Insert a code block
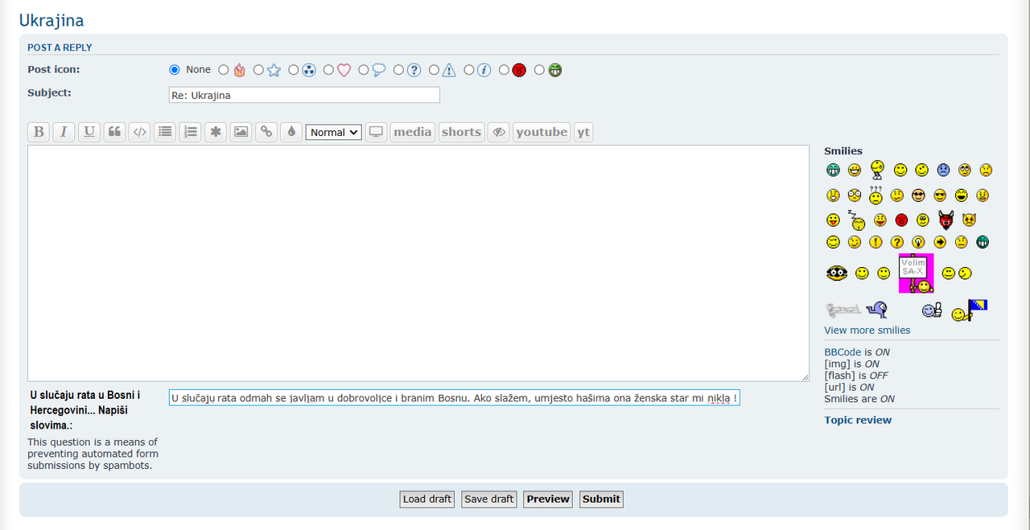Image resolution: width=1030 pixels, height=530 pixels. click(140, 132)
